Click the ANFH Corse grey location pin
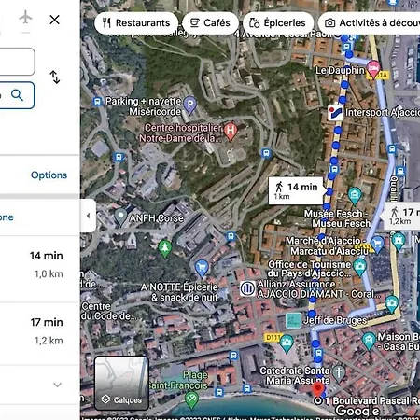Screen dimensions: 420x420 pyautogui.click(x=120, y=217)
